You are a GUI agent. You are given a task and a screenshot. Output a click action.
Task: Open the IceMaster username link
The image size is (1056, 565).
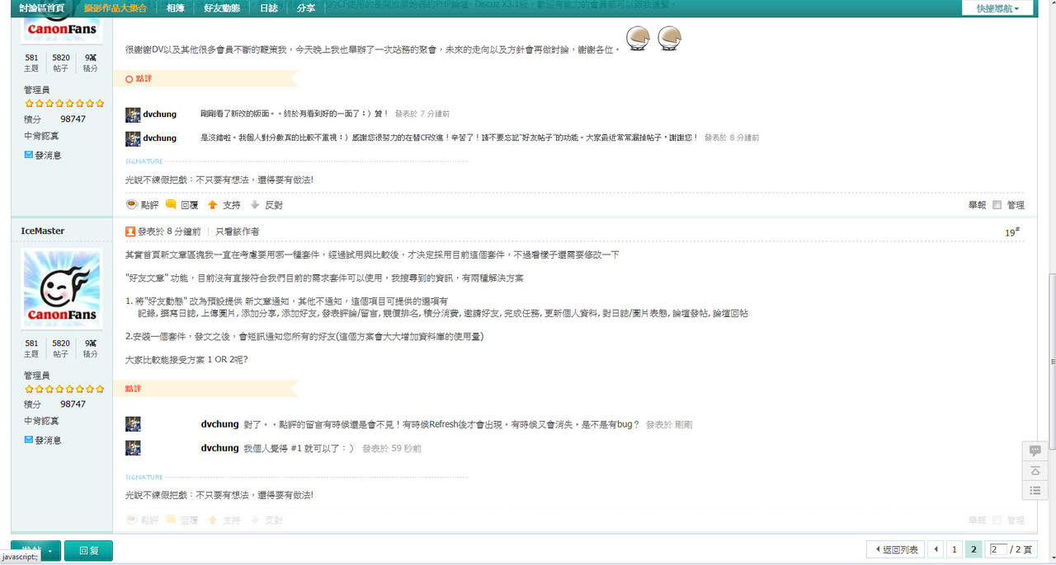pyautogui.click(x=43, y=231)
